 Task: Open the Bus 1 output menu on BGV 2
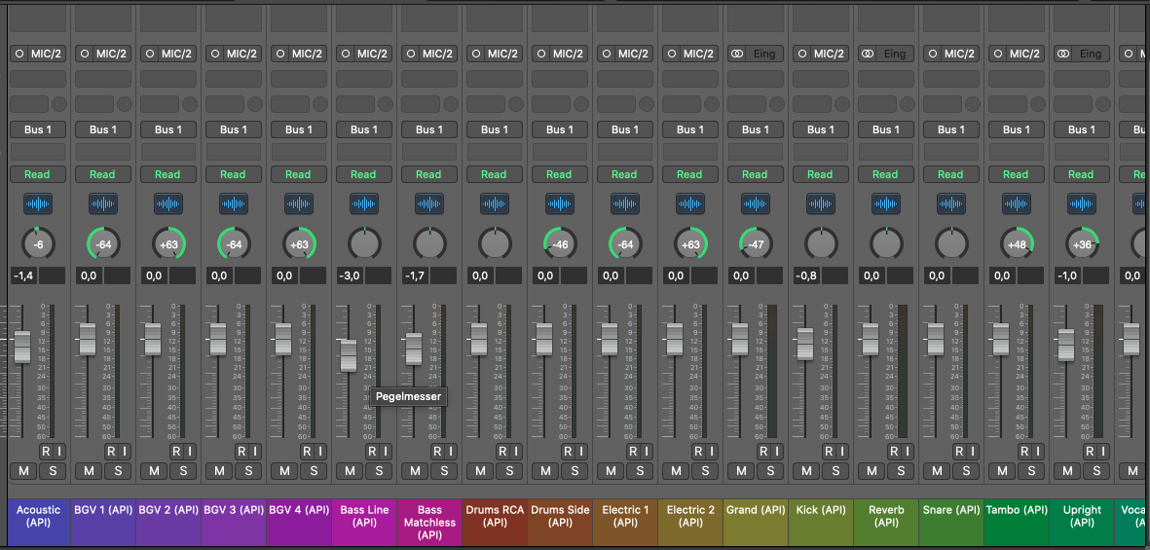168,129
